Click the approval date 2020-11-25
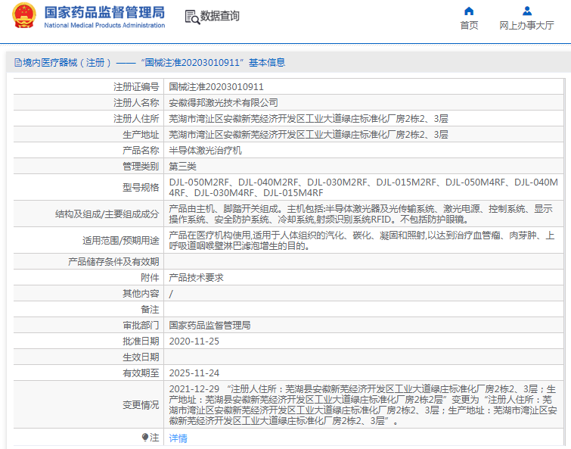 (x=194, y=341)
